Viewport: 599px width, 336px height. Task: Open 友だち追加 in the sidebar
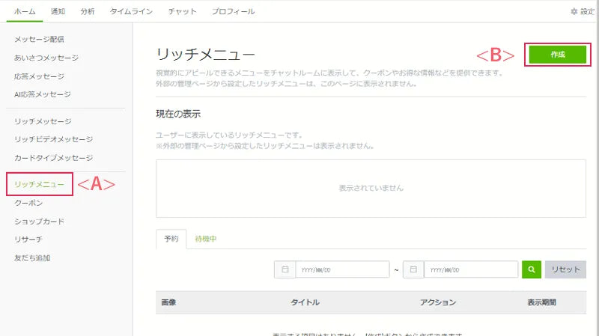click(x=32, y=258)
